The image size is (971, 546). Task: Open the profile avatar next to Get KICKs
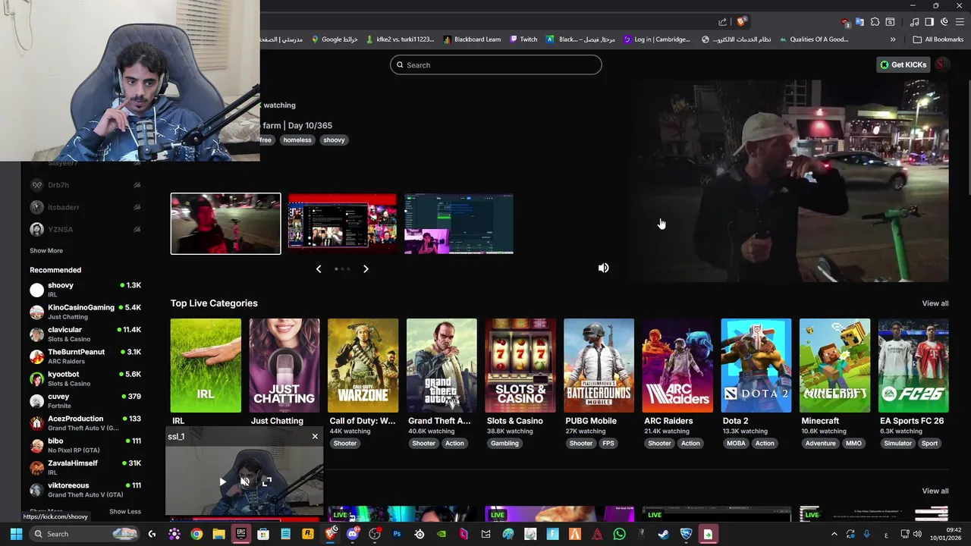(943, 64)
